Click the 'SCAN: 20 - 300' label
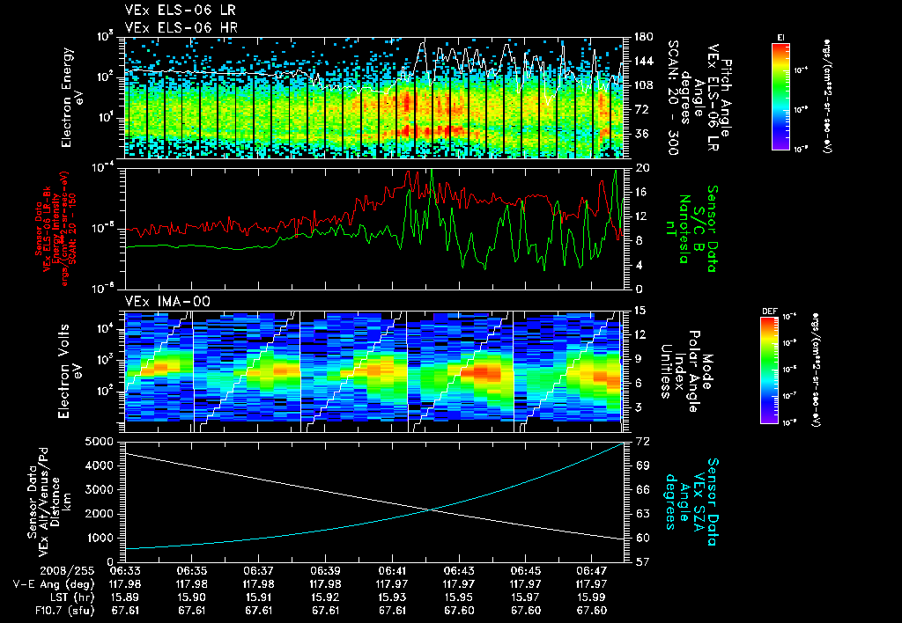The width and height of the screenshot is (902, 623). [x=672, y=98]
